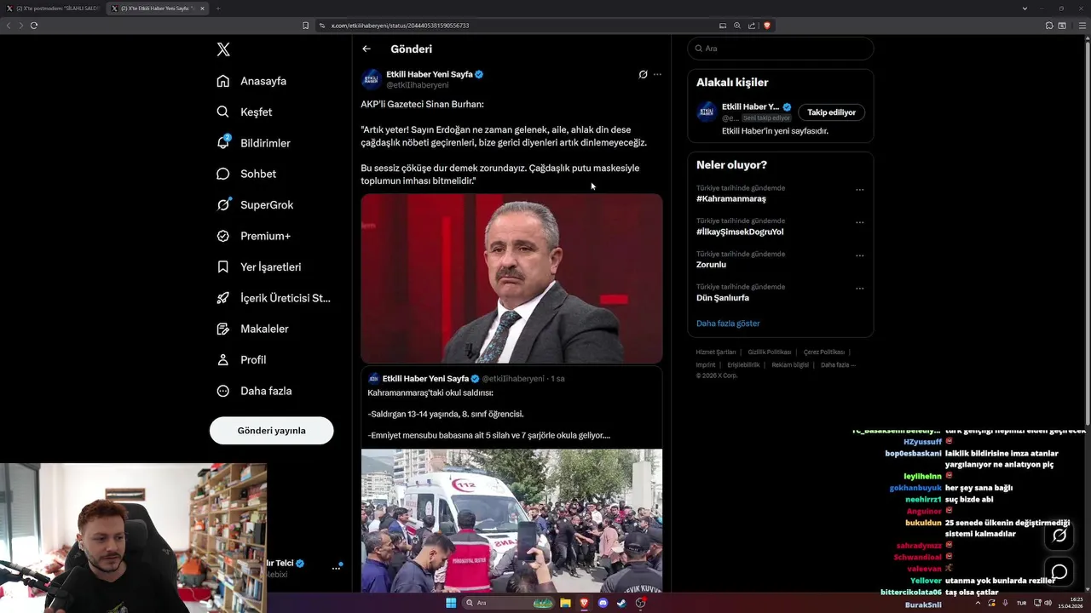Open the browser tab list dropdown
Image resolution: width=1091 pixels, height=613 pixels.
[x=1025, y=9]
